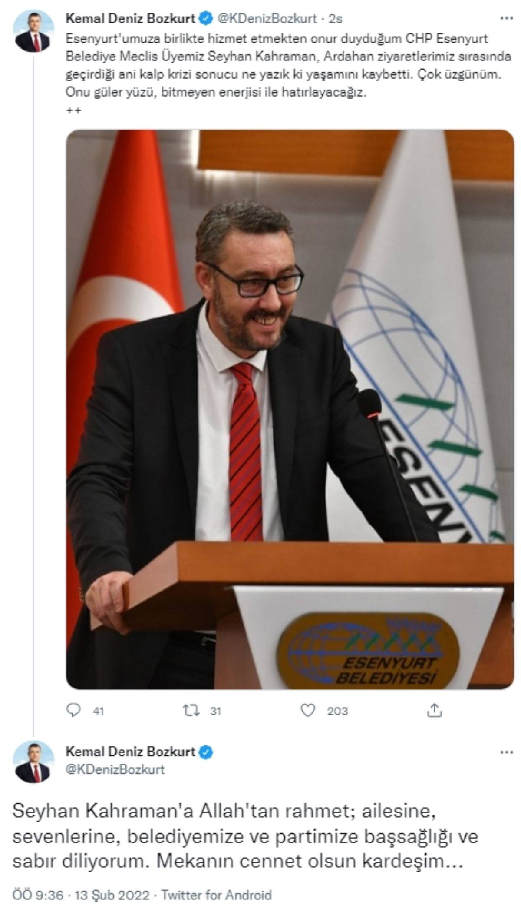521x909 pixels.
Task: Open Kemal Deniz Bozkurt avatar in first tweet
Action: pos(34,31)
